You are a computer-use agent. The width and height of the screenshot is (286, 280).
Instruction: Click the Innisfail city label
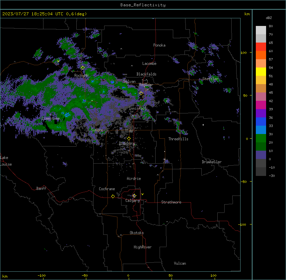[138, 108]
